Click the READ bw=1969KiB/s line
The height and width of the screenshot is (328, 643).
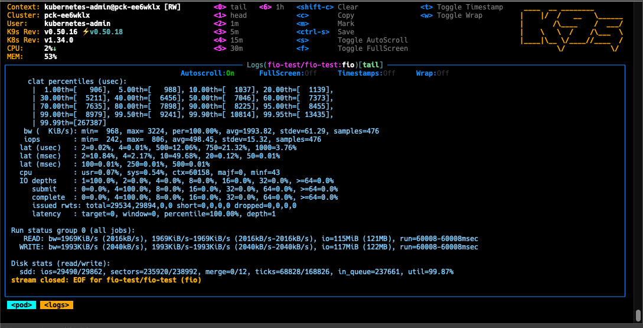point(250,239)
